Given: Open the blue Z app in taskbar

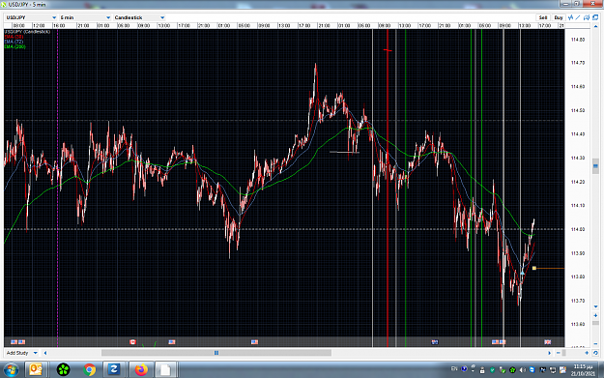Looking at the screenshot, I should (114, 370).
